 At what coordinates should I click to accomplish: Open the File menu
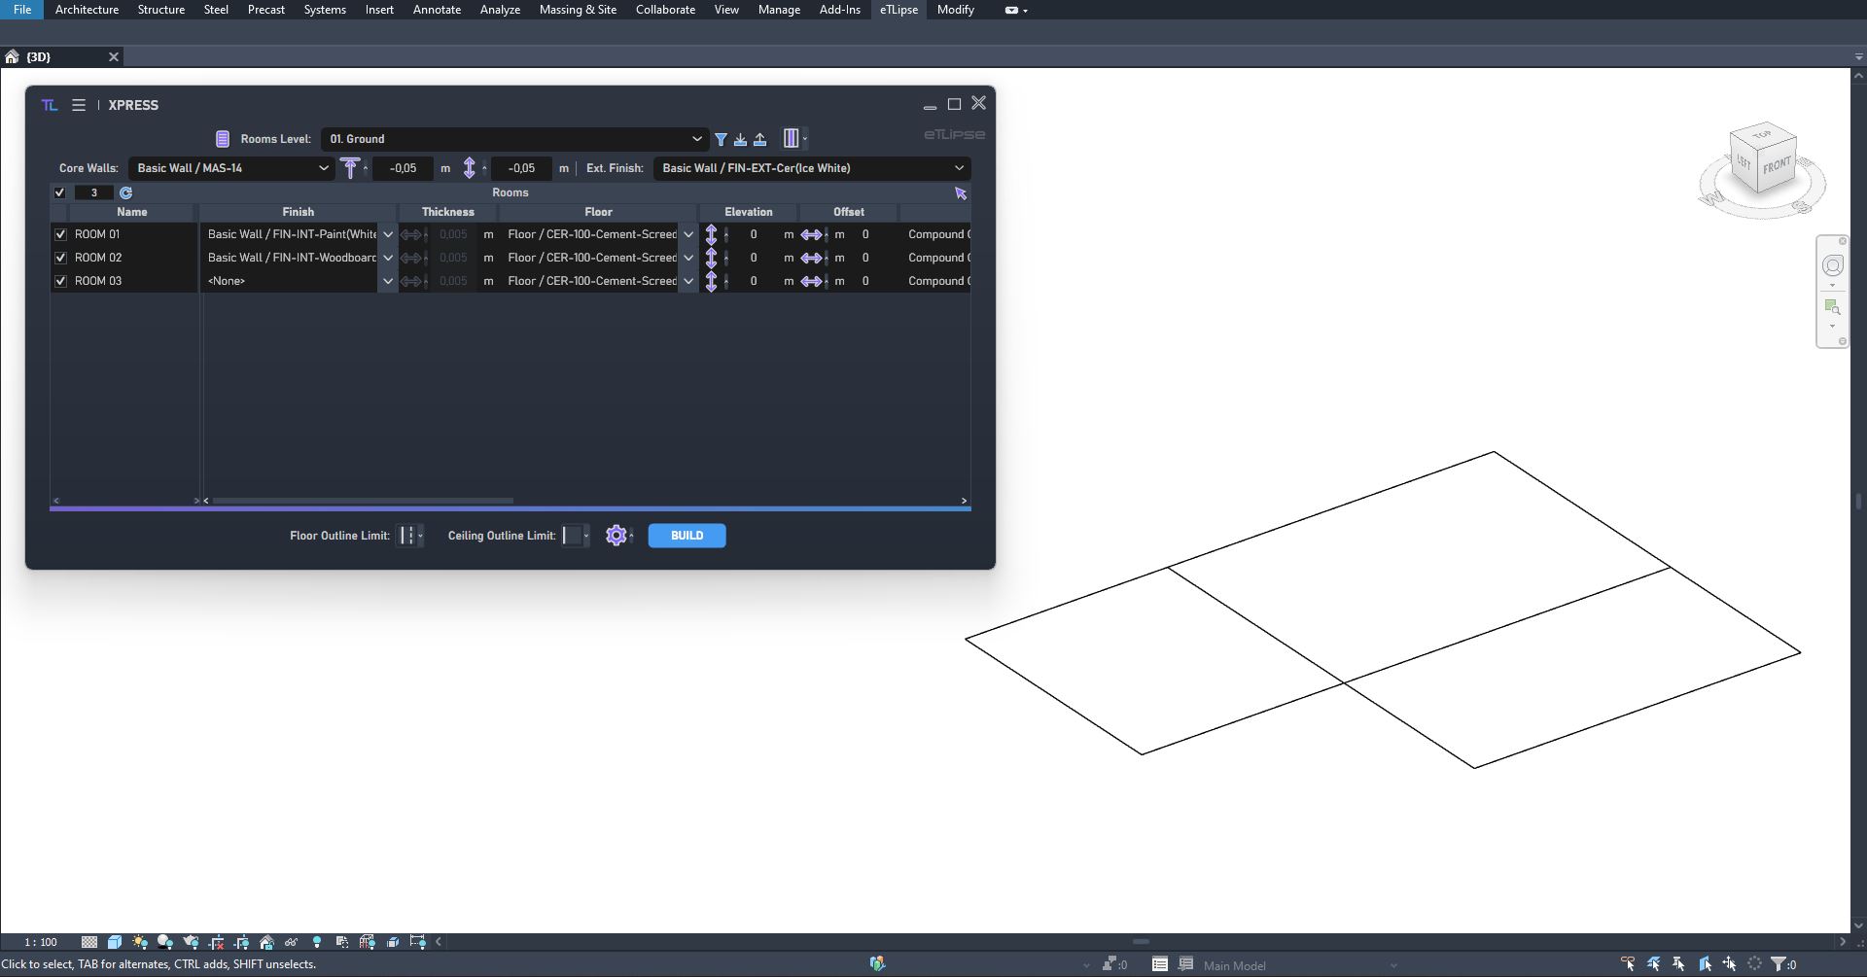(x=21, y=10)
